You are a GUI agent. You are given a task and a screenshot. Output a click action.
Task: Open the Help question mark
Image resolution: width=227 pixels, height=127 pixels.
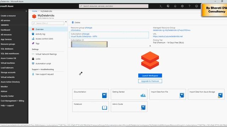click(x=189, y=6)
